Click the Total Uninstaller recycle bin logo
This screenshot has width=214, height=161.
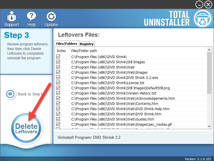pos(202,18)
